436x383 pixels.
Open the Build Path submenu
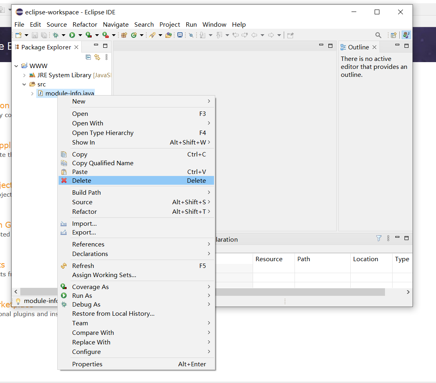[136, 192]
